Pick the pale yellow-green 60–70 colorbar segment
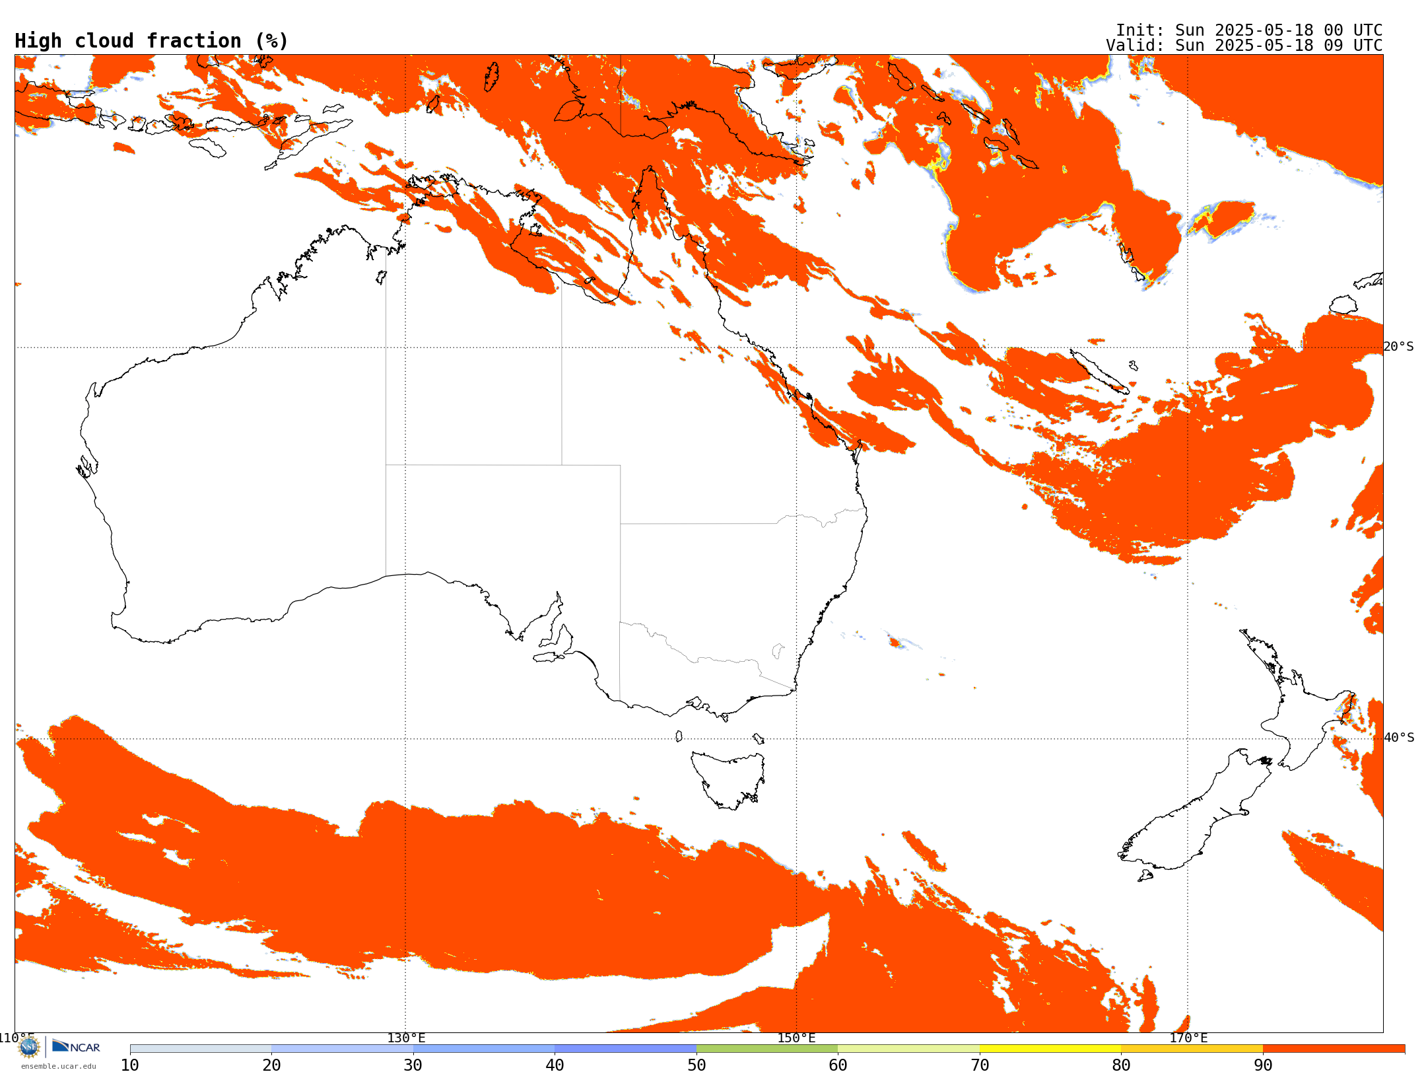1426x1074 pixels. pyautogui.click(x=908, y=1049)
